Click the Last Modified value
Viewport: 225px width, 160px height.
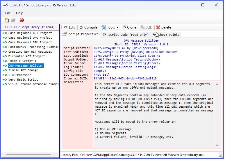point(135,52)
